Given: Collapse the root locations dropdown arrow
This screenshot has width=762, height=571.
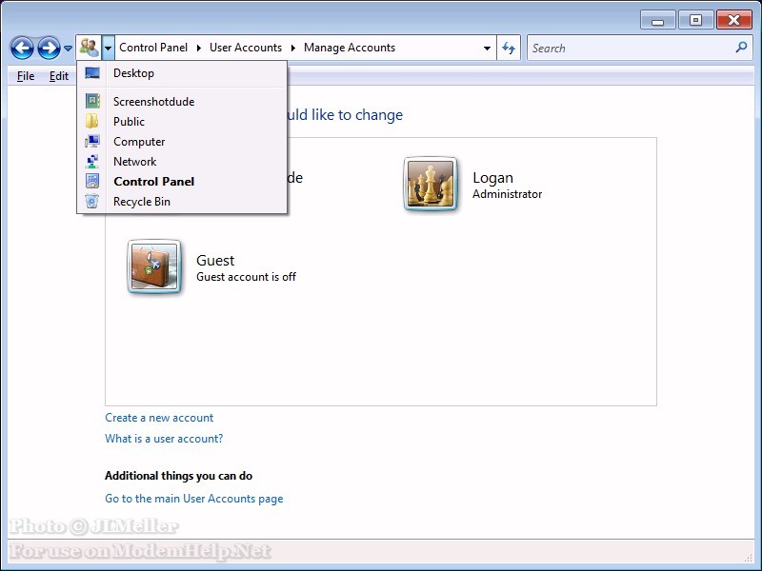Looking at the screenshot, I should pos(108,48).
